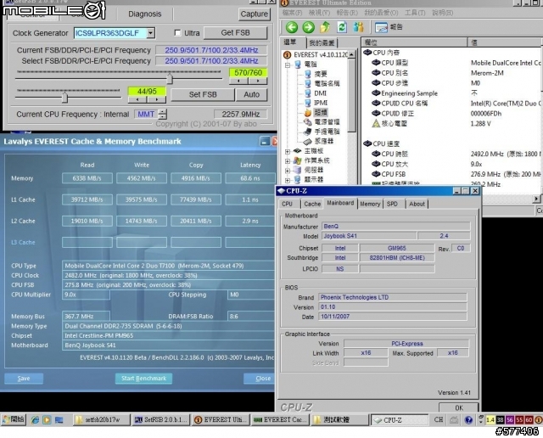Click the CH language indicator in tray
Image resolution: width=543 pixels, height=438 pixels.
pos(439,419)
